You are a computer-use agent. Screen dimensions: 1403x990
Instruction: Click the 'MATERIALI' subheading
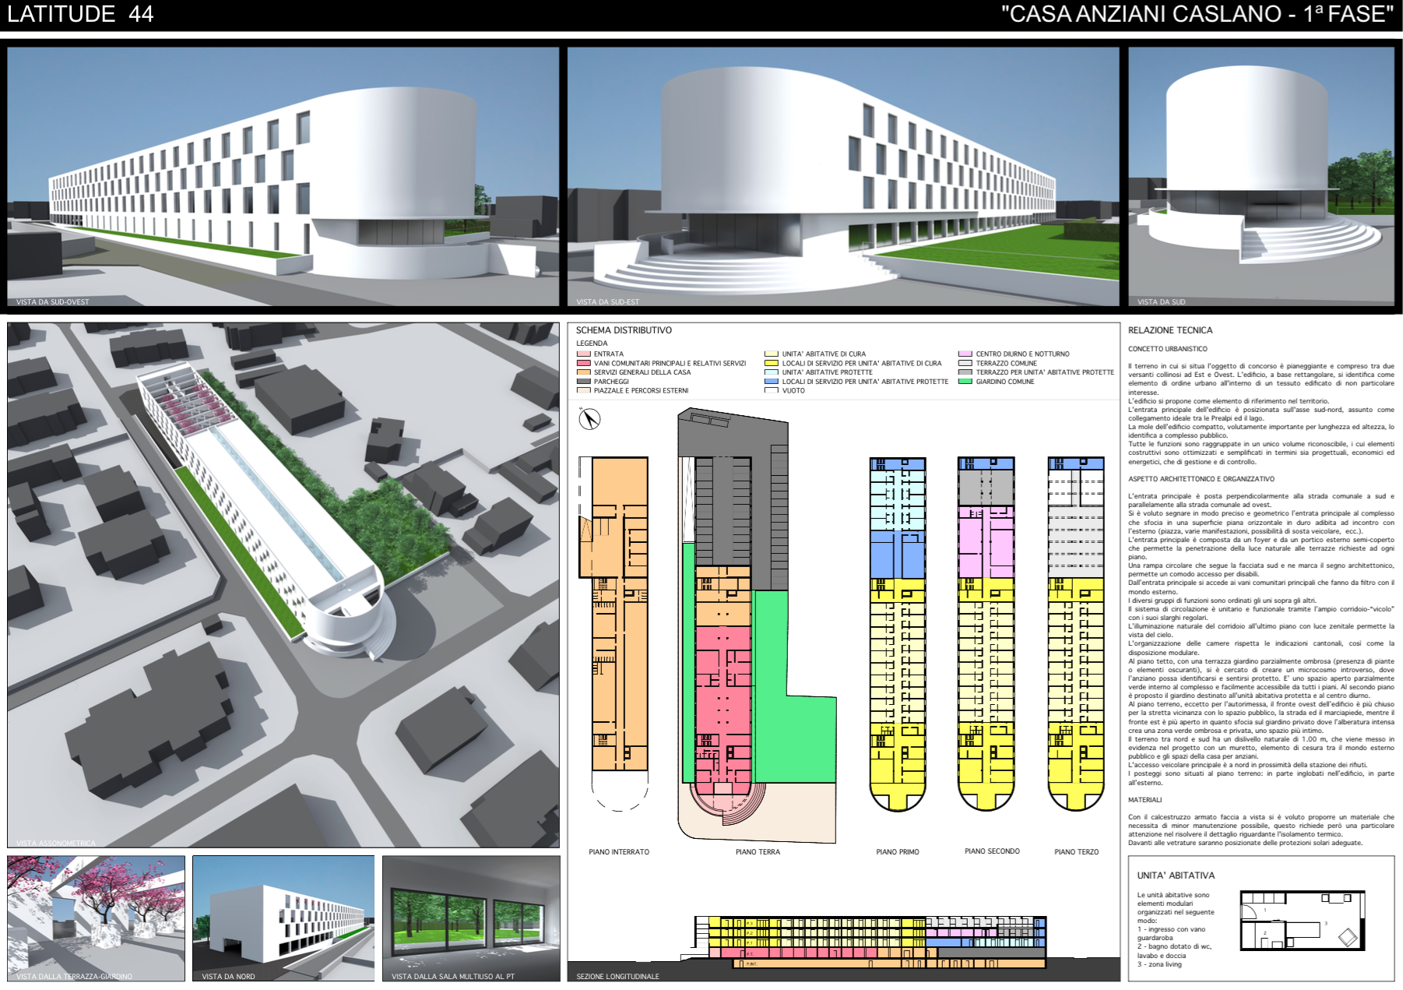[1145, 800]
